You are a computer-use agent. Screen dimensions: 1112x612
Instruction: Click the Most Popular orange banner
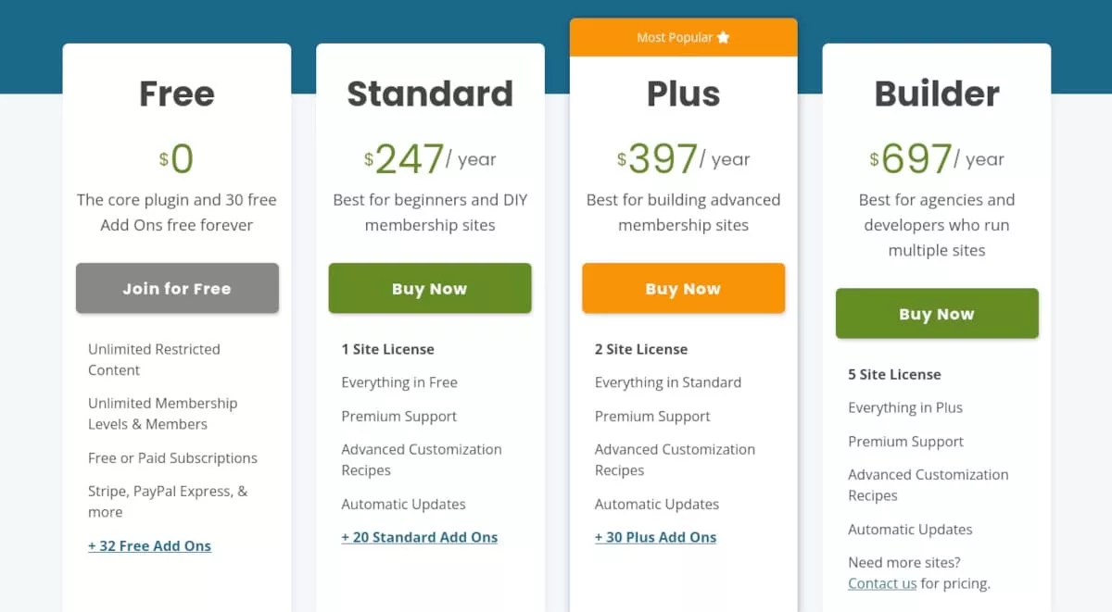[x=684, y=37]
